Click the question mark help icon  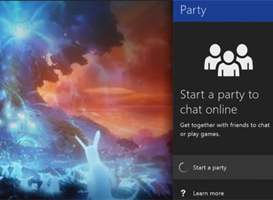click(x=183, y=193)
